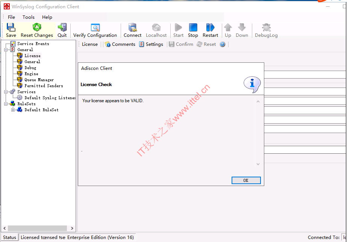Click the Services gear icon in the tree
Screen dimensions: 347x242
pyautogui.click(x=13, y=91)
